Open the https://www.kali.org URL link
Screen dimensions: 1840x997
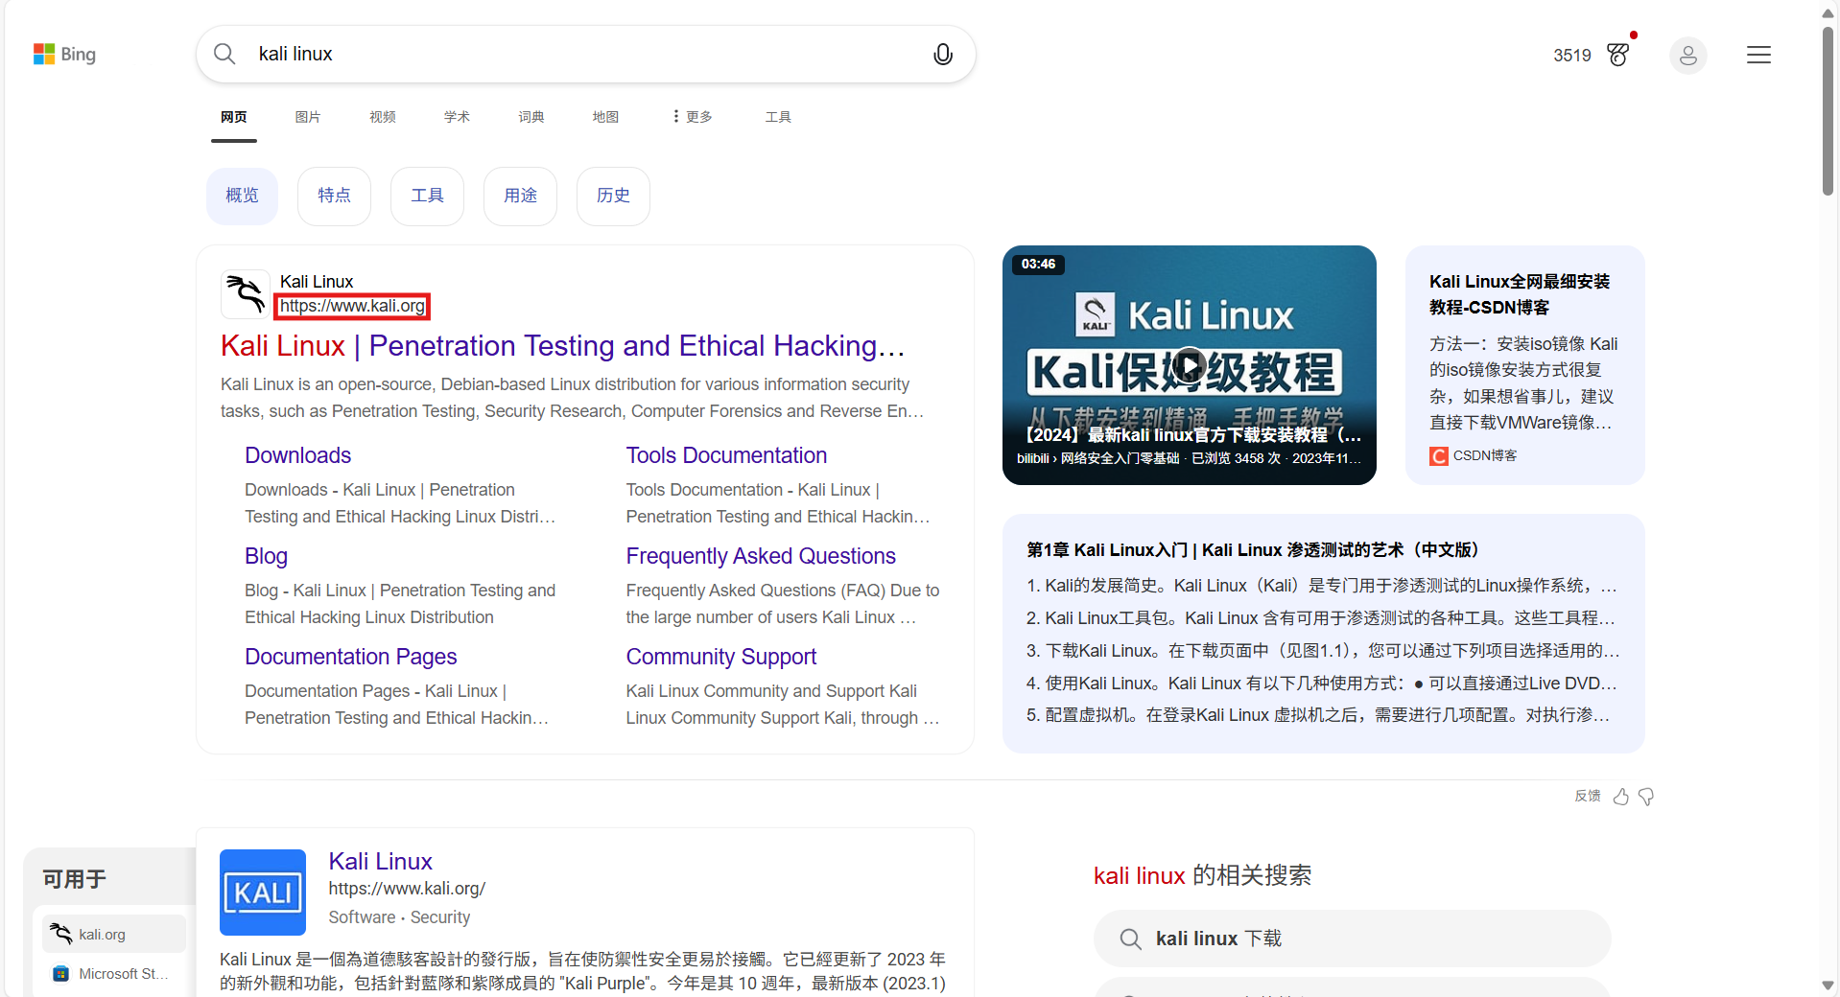(352, 306)
